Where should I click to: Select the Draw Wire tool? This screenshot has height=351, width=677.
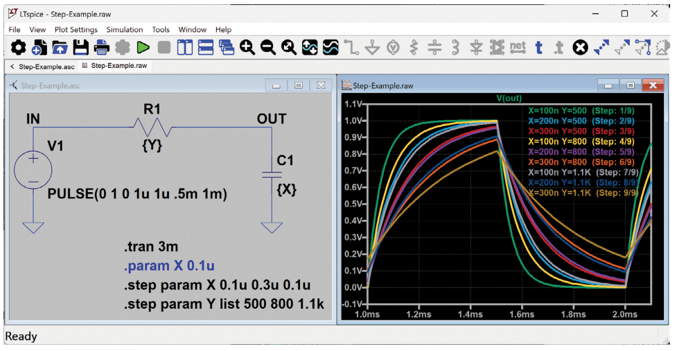[351, 47]
